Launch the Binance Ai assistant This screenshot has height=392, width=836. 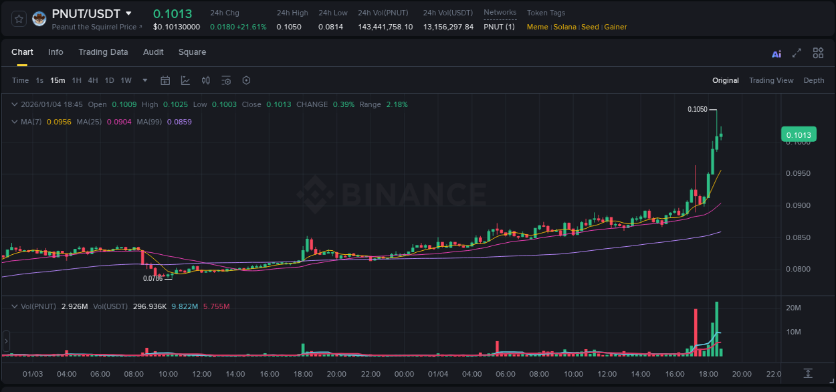776,53
